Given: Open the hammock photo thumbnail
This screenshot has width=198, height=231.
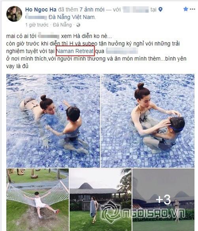Looking at the screenshot, I should [38, 200].
